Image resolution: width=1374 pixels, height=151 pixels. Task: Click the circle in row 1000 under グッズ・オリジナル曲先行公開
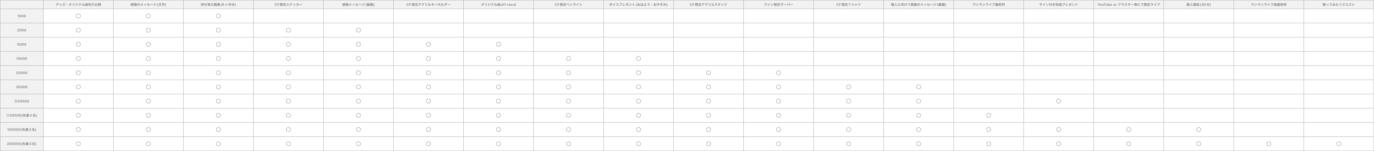tap(78, 16)
